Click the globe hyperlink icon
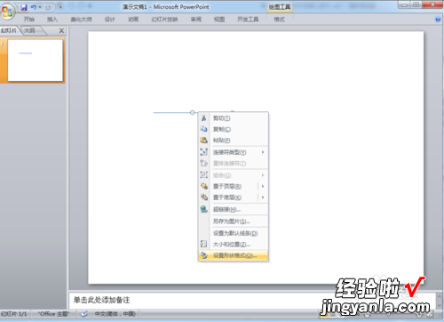This screenshot has height=322, width=444. pos(203,209)
